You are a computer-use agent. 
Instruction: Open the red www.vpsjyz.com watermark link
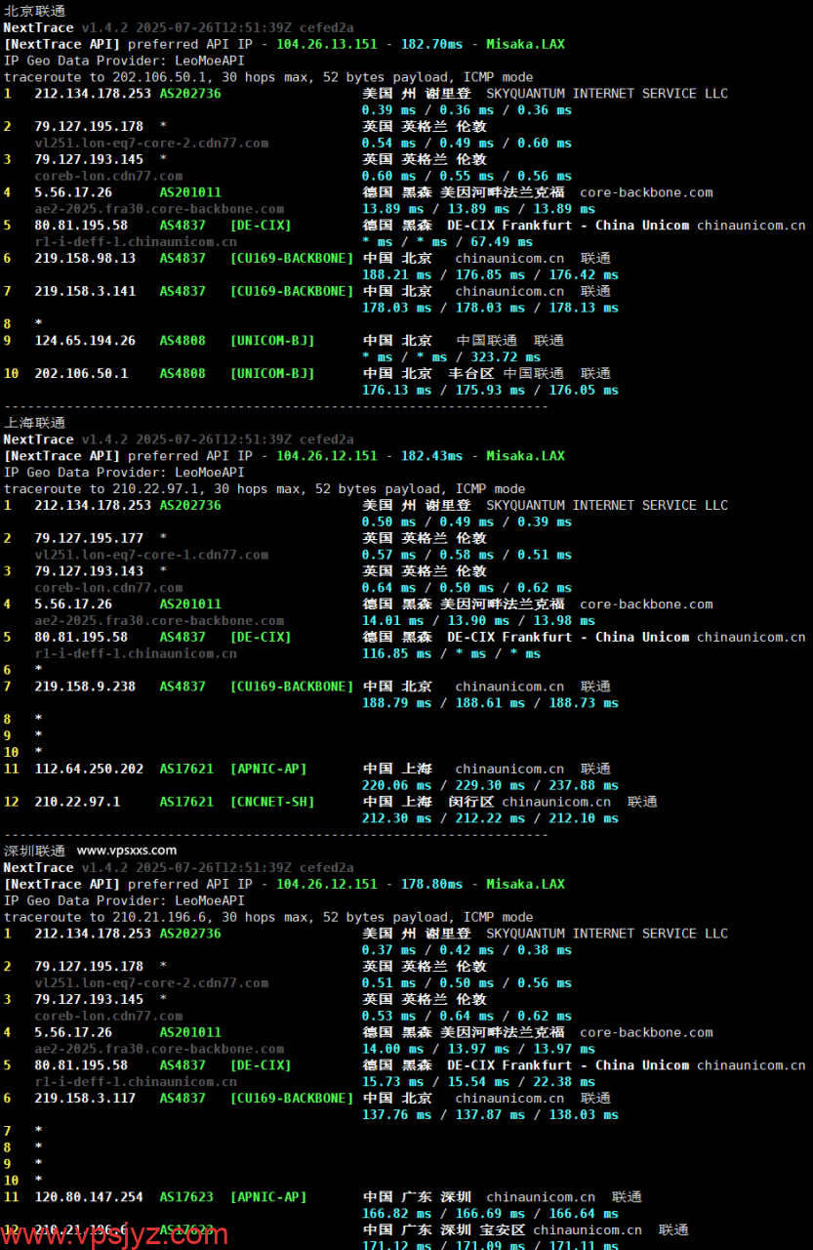tap(114, 1234)
